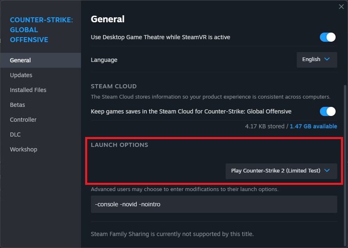Open the Betas section
This screenshot has width=348, height=248.
(41, 105)
